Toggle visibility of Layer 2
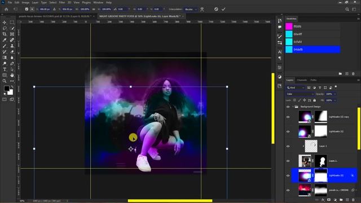This screenshot has height=203, width=361. click(x=288, y=146)
